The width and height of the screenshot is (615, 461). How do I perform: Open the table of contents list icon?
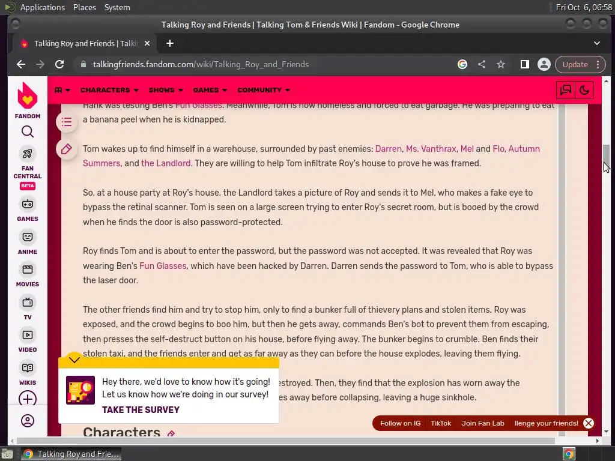click(67, 122)
